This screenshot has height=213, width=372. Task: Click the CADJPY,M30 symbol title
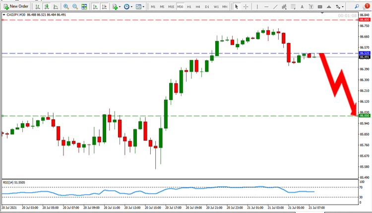point(16,15)
